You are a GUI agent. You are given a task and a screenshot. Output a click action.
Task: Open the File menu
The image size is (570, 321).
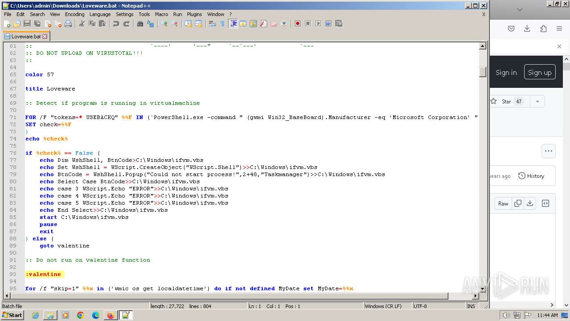tap(8, 14)
